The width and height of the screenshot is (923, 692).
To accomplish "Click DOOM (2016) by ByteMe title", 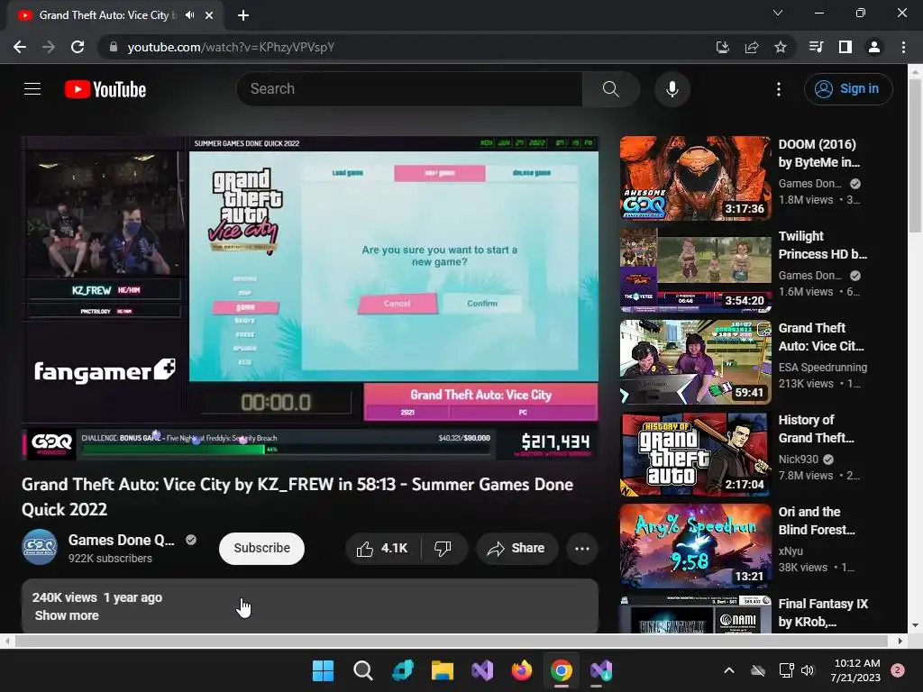I will pos(818,153).
